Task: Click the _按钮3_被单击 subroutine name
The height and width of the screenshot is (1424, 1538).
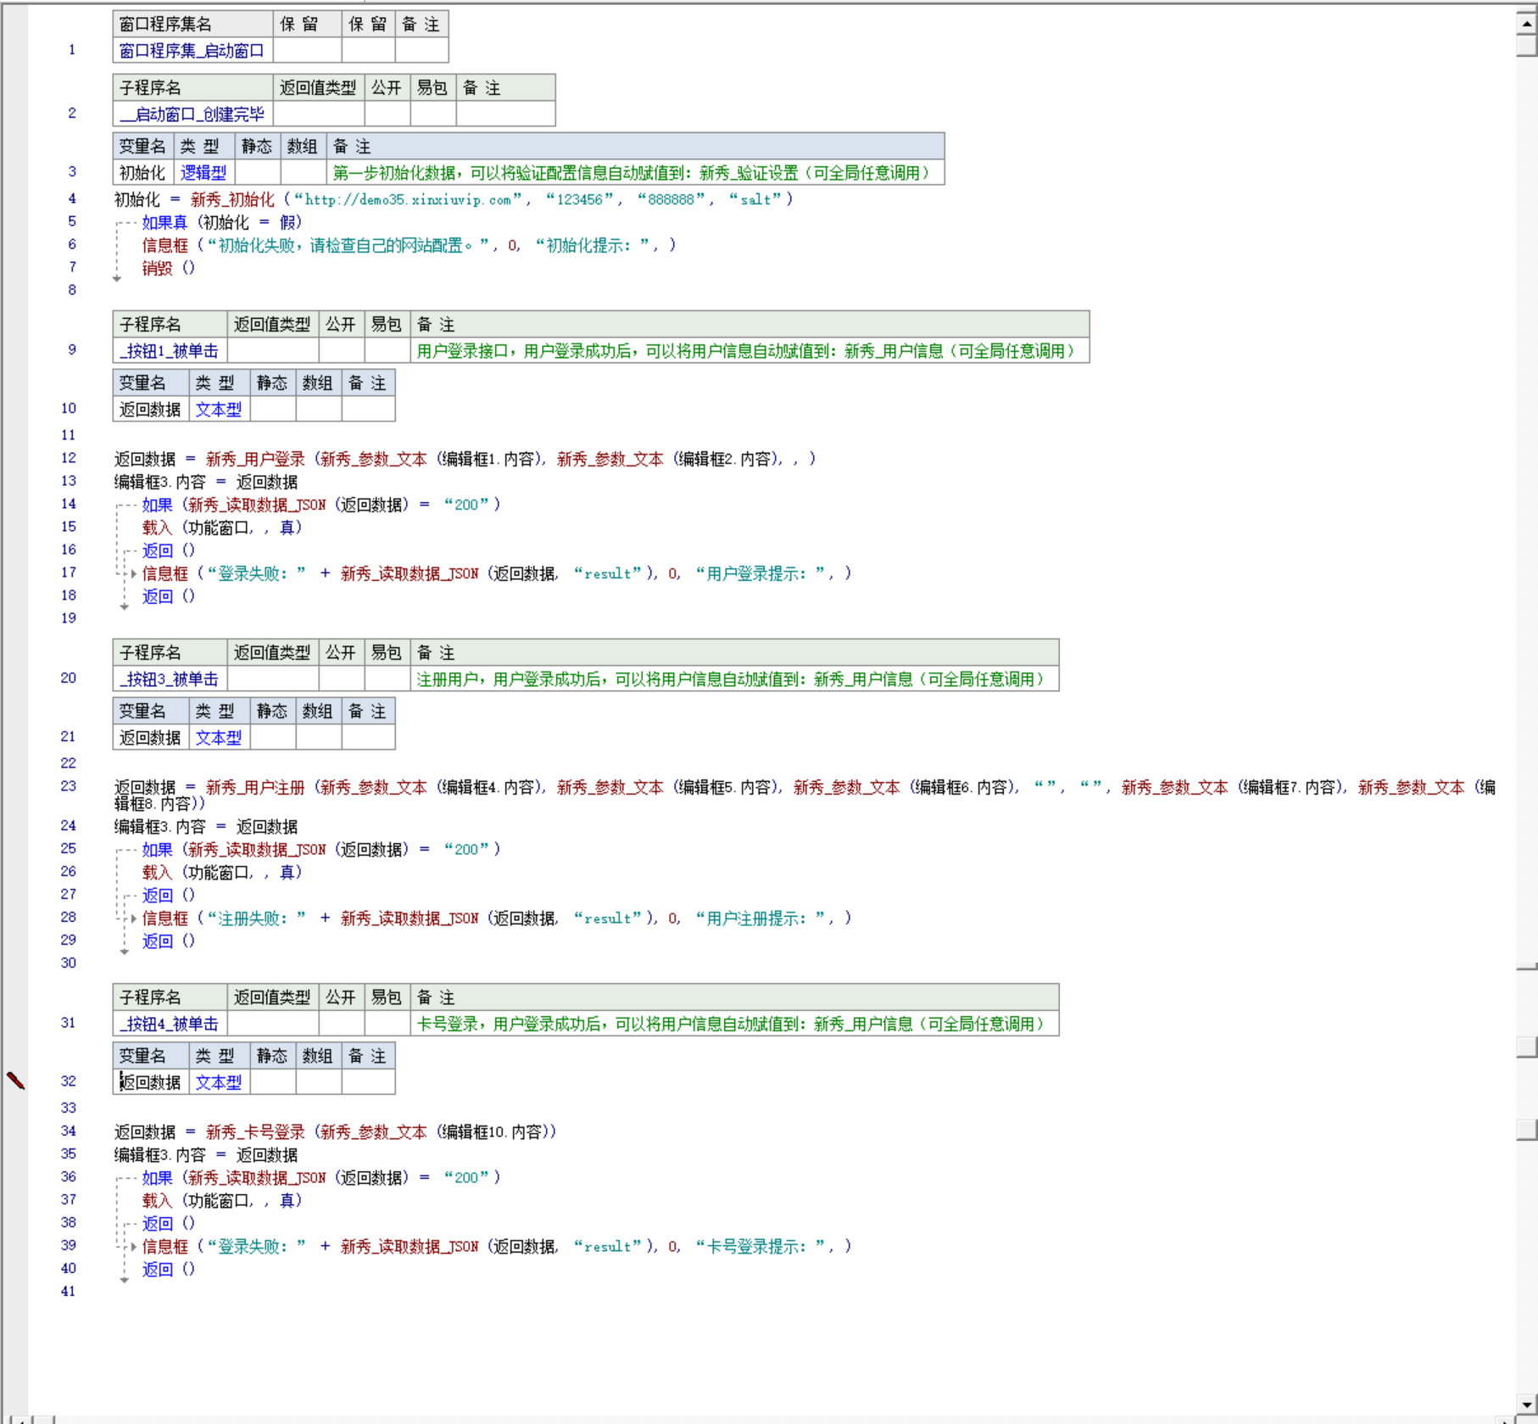Action: coord(170,679)
